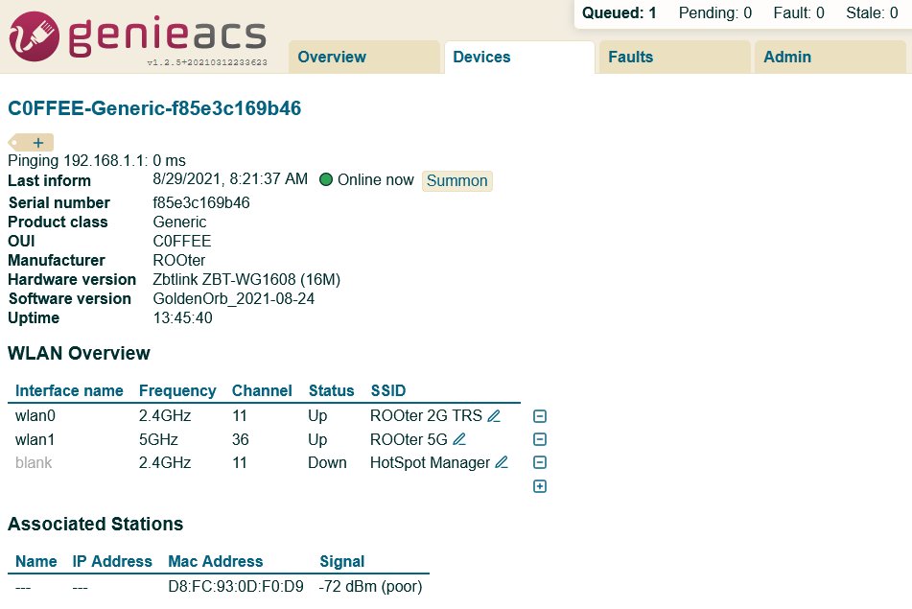Image resolution: width=912 pixels, height=609 pixels.
Task: Click the Software version GoldenOrb_2021-08-24 value
Action: 234,298
